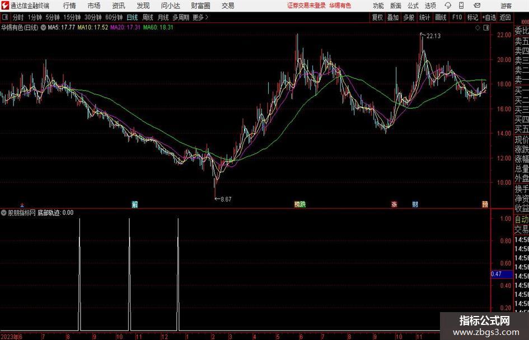Screen dimensions: 529x340
Task: Switch to the 5分钟 period tab
Action: point(53,17)
